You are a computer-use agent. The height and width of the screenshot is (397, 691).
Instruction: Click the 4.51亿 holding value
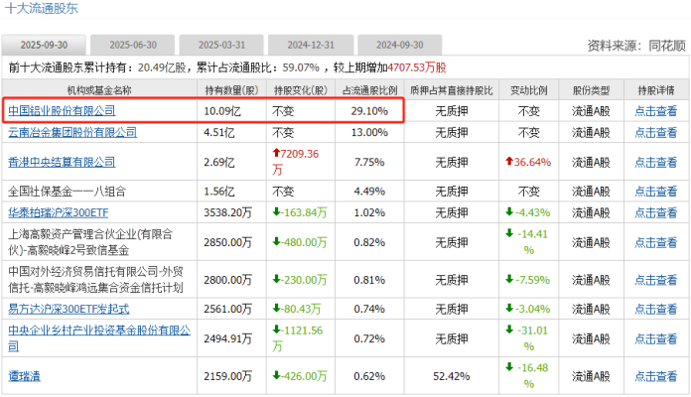[x=219, y=132]
